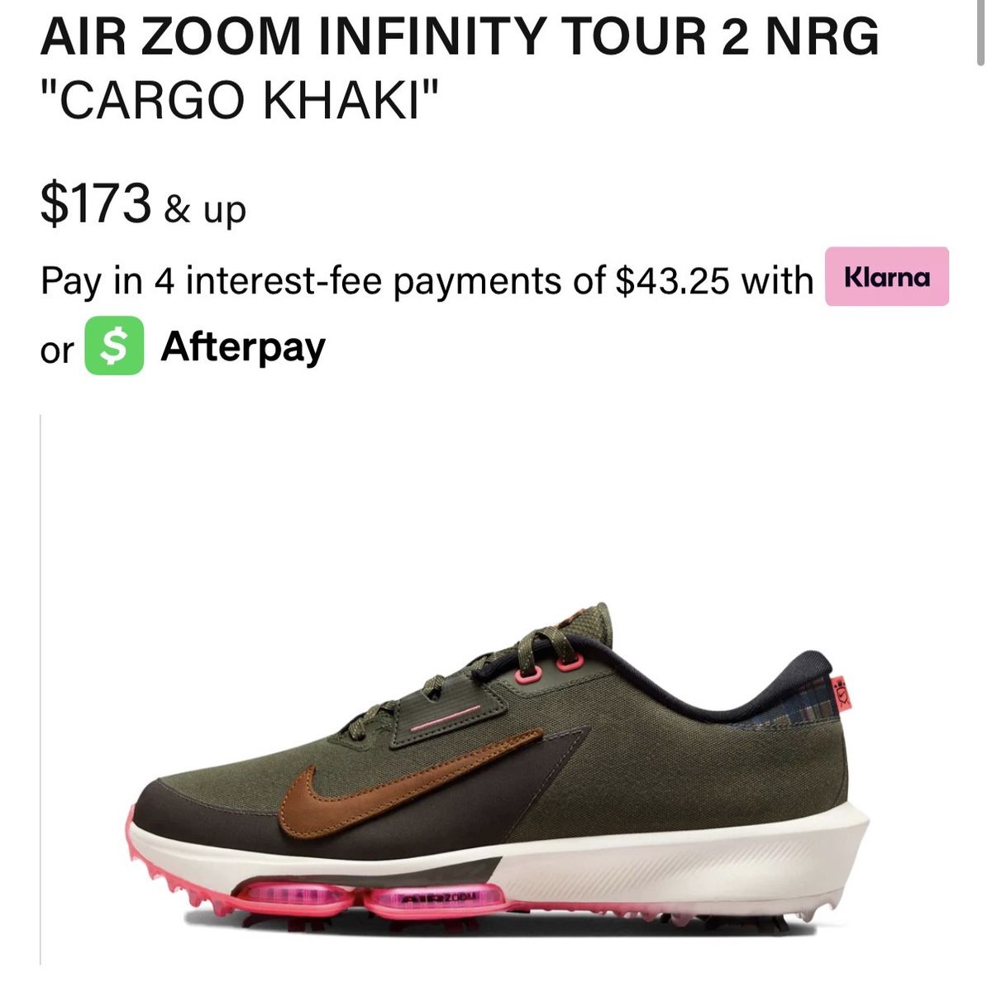This screenshot has height=992, width=992.
Task: Click the Air Zoom Infinity Tour 2 NRG title
Action: (460, 36)
